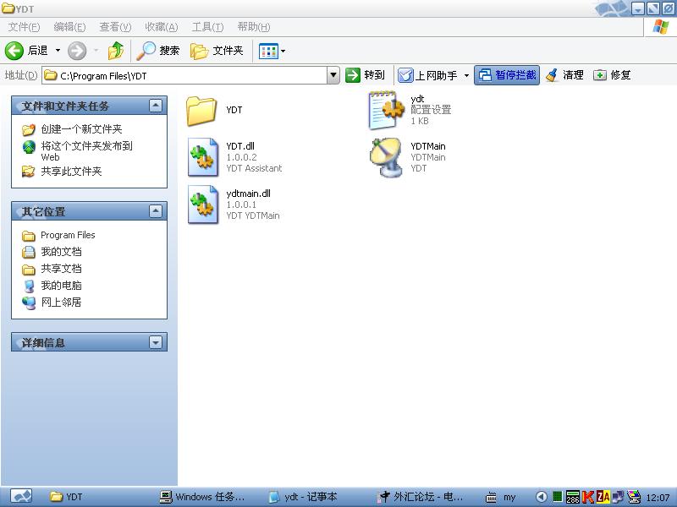Click the show desktop icon in taskbar
The height and width of the screenshot is (507, 677).
20,497
